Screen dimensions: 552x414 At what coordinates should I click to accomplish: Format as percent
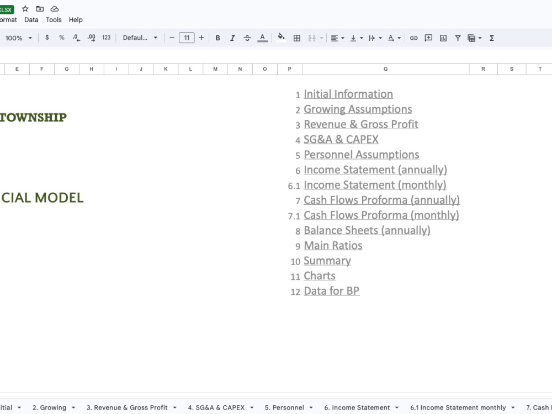pyautogui.click(x=62, y=38)
